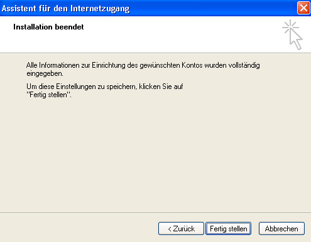Click the wizard cursor sparkle icon

click(x=292, y=34)
